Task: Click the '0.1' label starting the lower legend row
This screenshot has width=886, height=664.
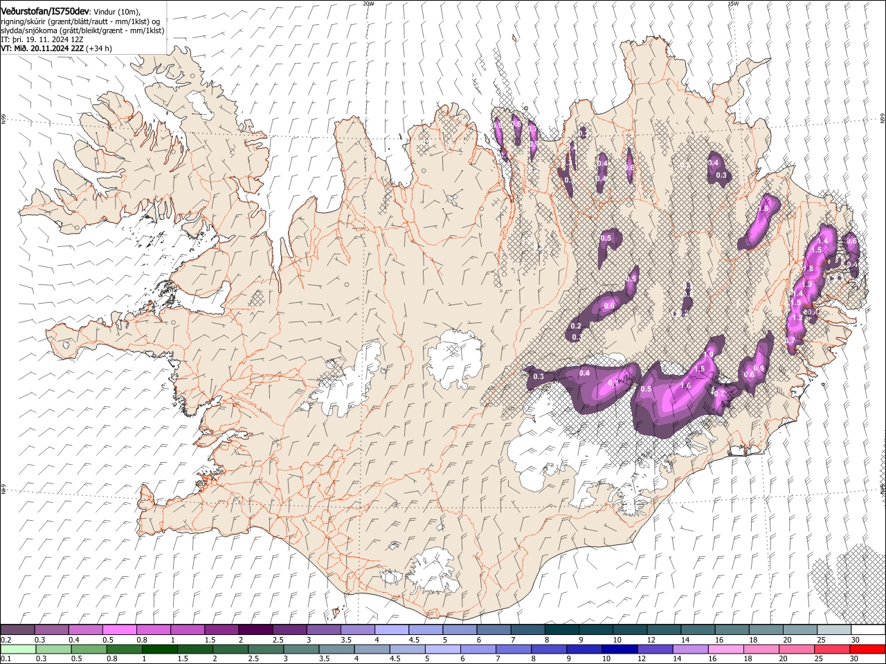Action: click(x=5, y=658)
